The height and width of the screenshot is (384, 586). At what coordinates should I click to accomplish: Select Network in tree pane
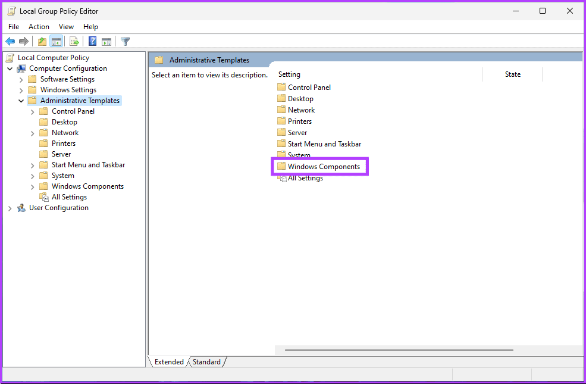(65, 133)
